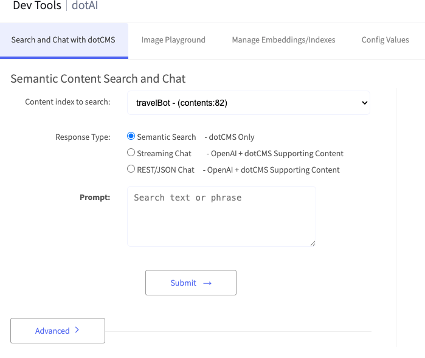425x358 pixels.
Task: Select Search and Chat with dotCMS tab
Action: click(x=63, y=40)
